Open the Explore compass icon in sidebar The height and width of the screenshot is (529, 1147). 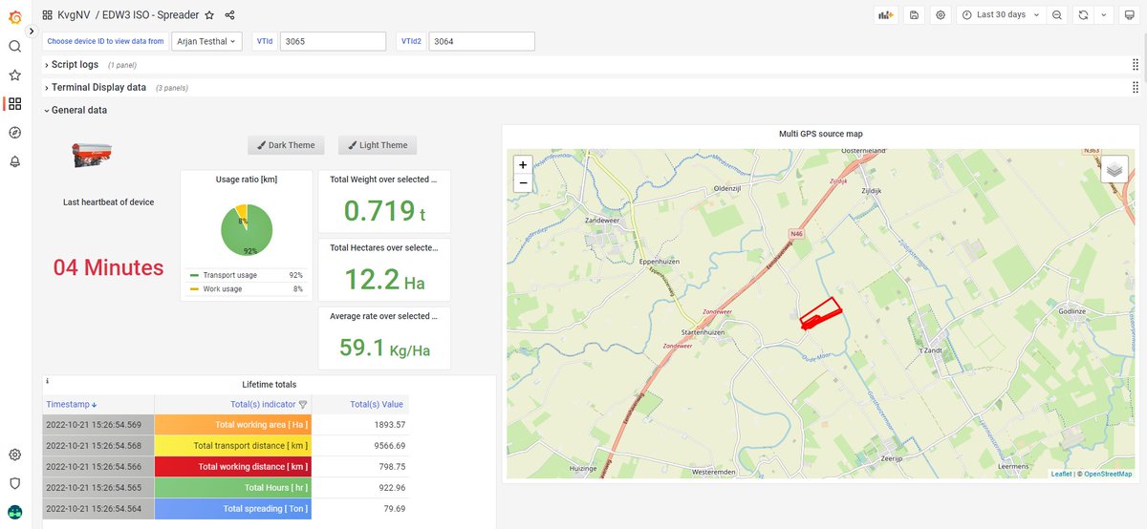[x=14, y=133]
